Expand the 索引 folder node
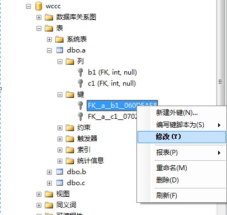This screenshot has width=227, height=215. 60,150
